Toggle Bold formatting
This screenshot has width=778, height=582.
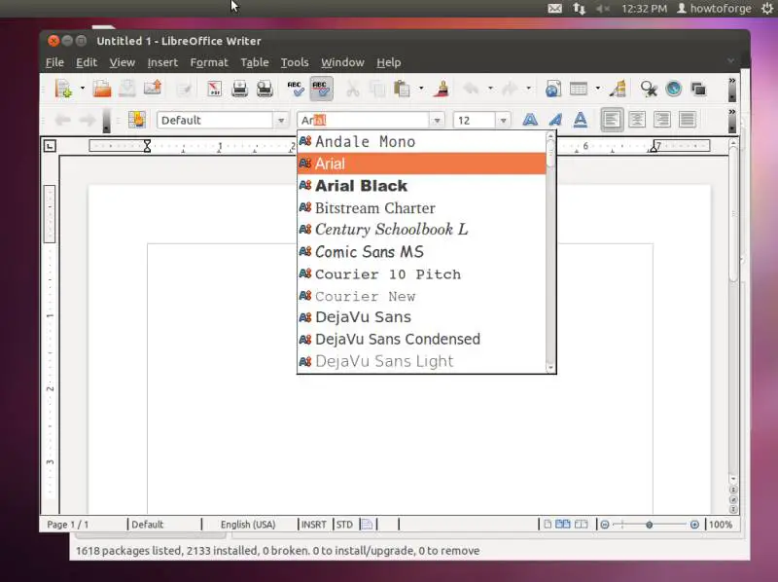530,120
